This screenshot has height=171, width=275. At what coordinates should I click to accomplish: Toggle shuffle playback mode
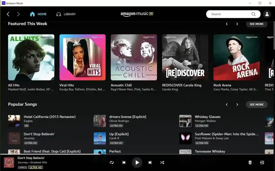[162, 162]
